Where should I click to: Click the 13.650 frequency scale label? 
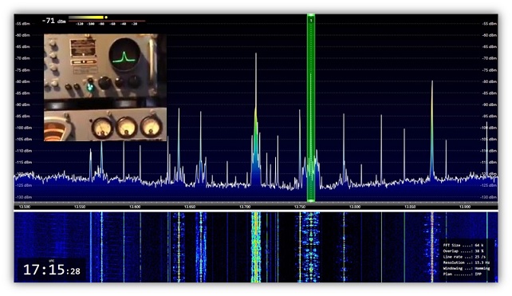pos(190,207)
